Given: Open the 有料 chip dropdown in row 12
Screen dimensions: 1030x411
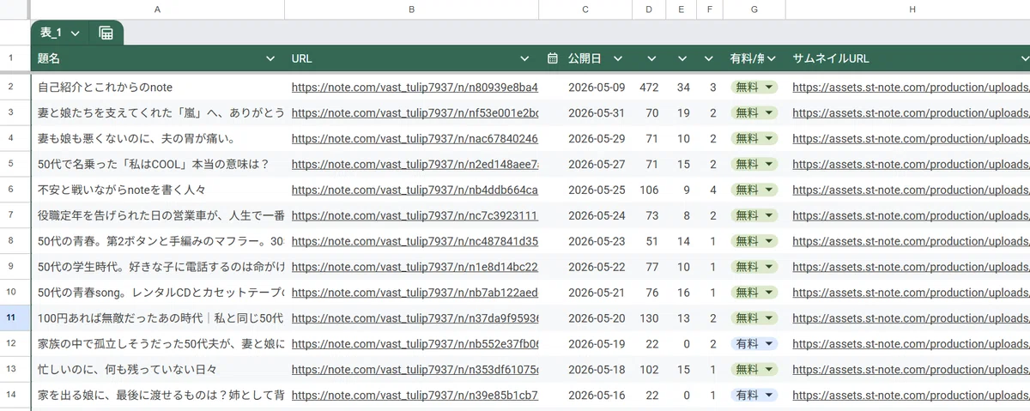Looking at the screenshot, I should tap(770, 344).
